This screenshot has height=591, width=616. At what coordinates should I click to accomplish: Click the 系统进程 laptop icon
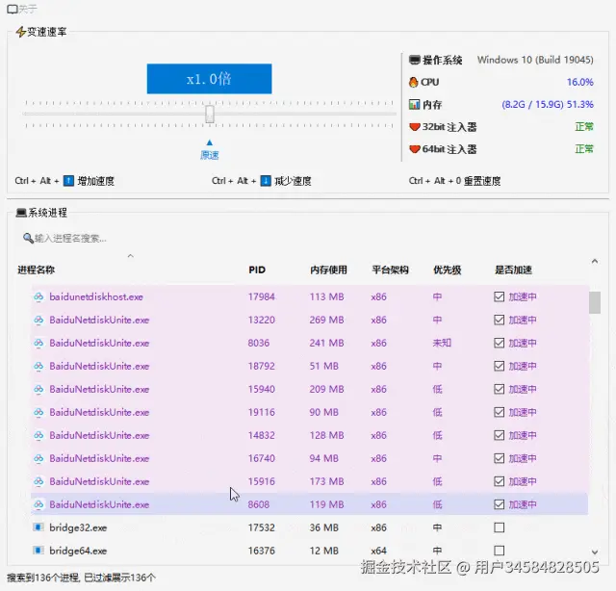(21, 213)
